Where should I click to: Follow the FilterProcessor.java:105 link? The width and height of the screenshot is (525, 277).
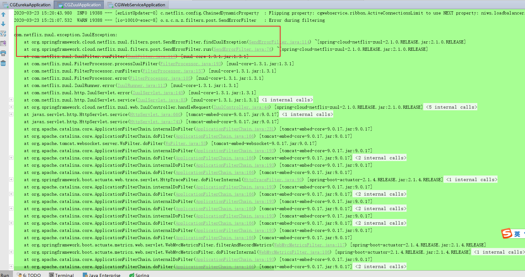pyautogui.click(x=160, y=78)
